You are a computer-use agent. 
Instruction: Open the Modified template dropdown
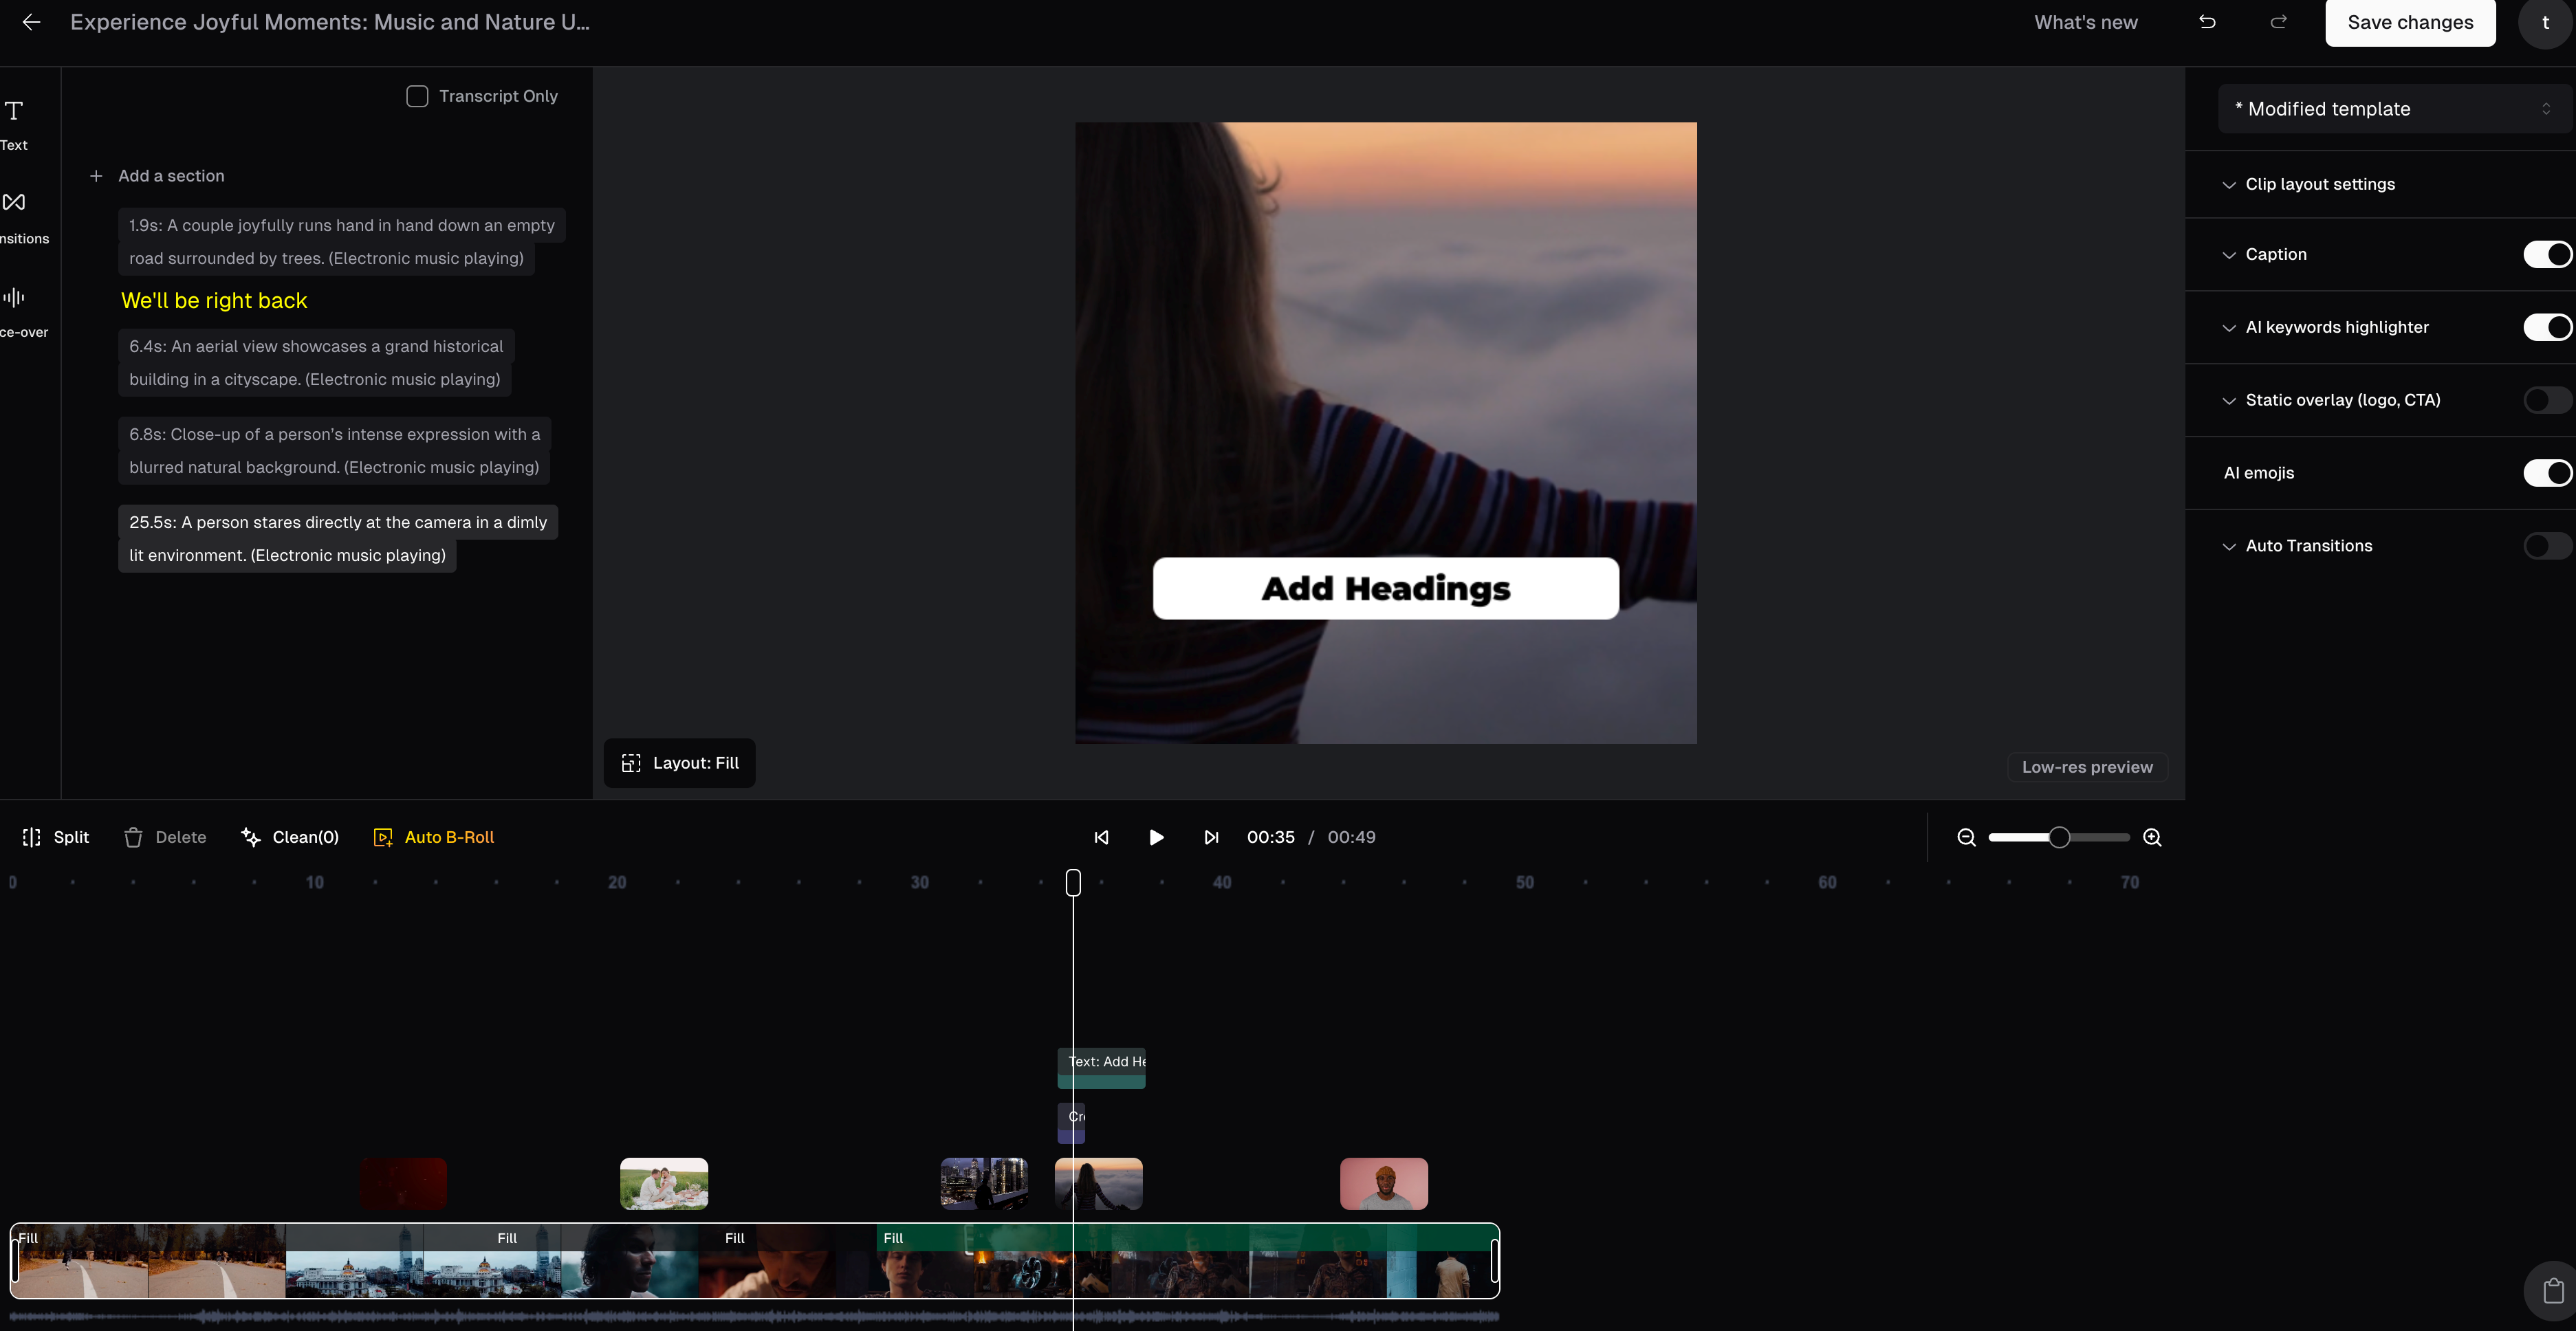click(x=2394, y=109)
